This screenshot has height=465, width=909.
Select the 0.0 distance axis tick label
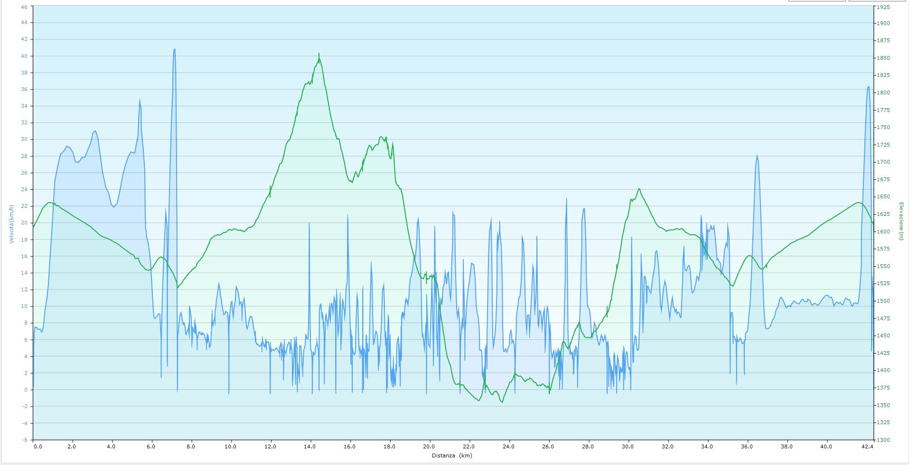point(37,446)
